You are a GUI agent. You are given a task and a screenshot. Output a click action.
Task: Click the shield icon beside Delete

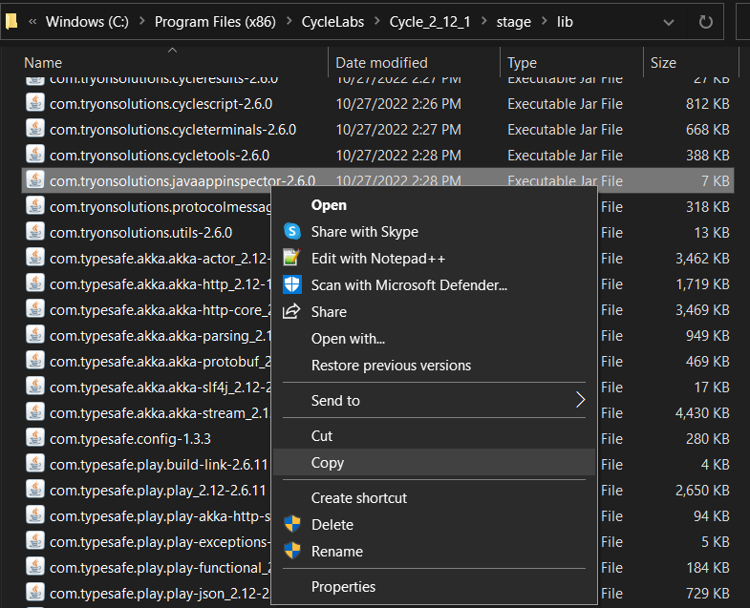(x=291, y=524)
